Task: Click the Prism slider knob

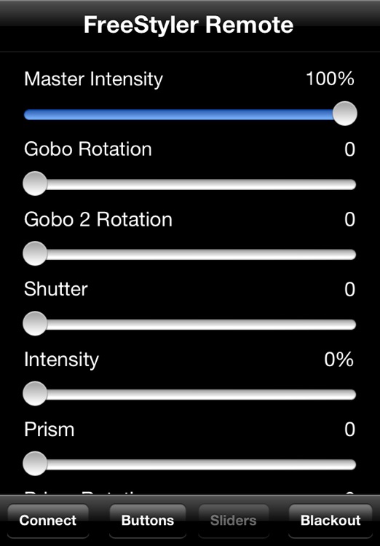Action: pyautogui.click(x=35, y=464)
